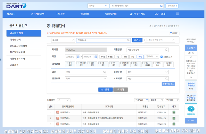Click the home icon in breadcrumb
The width and height of the screenshot is (206, 134).
coord(150,26)
